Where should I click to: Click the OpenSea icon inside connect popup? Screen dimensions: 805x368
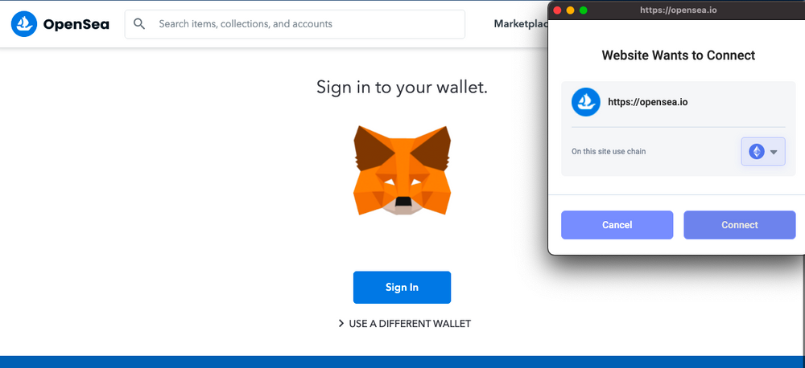[586, 102]
